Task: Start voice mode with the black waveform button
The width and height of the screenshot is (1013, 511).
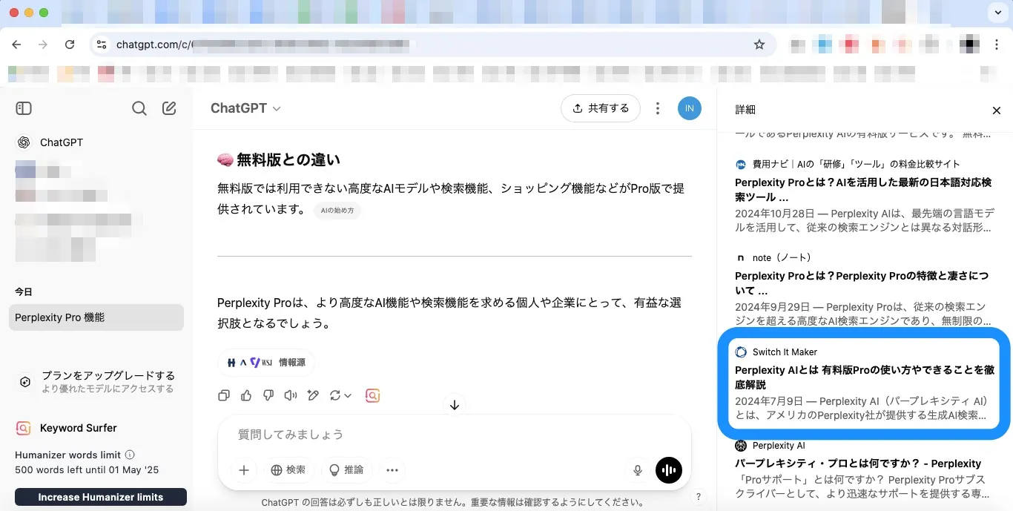Action: [669, 470]
